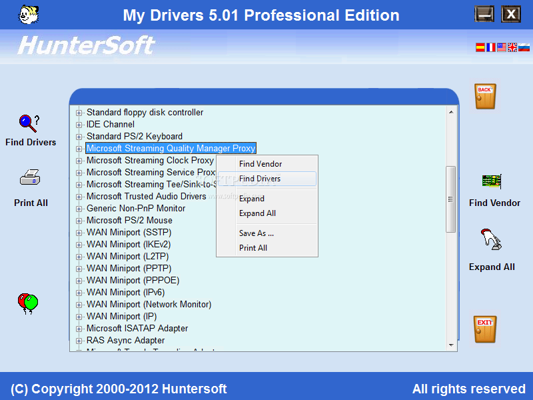
Task: Click the Print All printer icon
Action: (x=30, y=177)
